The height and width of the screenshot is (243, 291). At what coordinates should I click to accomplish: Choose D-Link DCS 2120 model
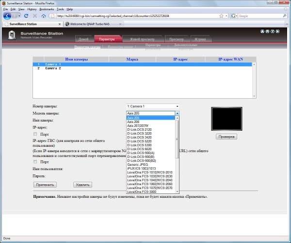click(x=151, y=130)
